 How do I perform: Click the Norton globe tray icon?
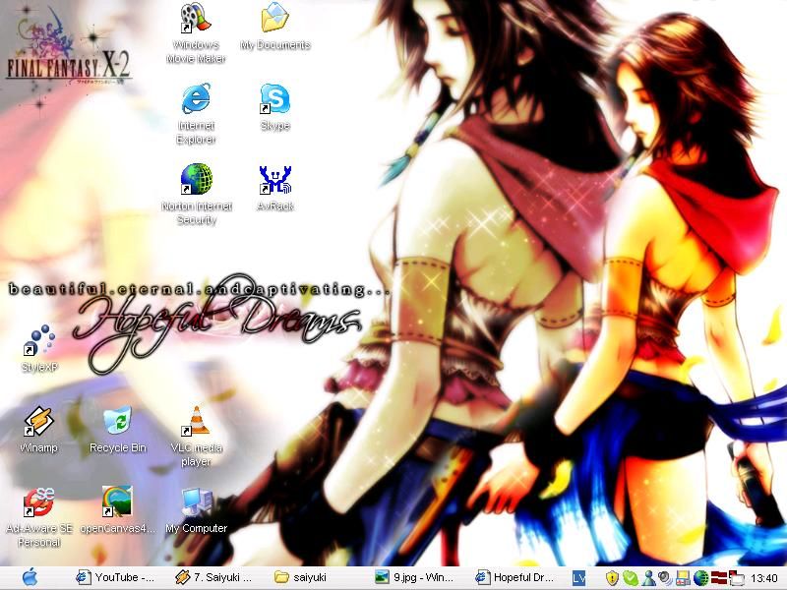tap(700, 578)
